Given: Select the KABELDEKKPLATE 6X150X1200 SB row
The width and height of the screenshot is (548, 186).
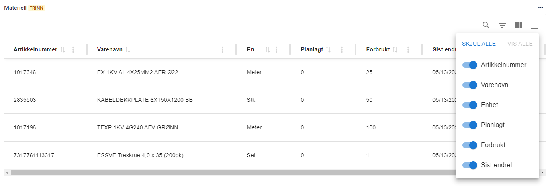Looking at the screenshot, I should point(145,100).
